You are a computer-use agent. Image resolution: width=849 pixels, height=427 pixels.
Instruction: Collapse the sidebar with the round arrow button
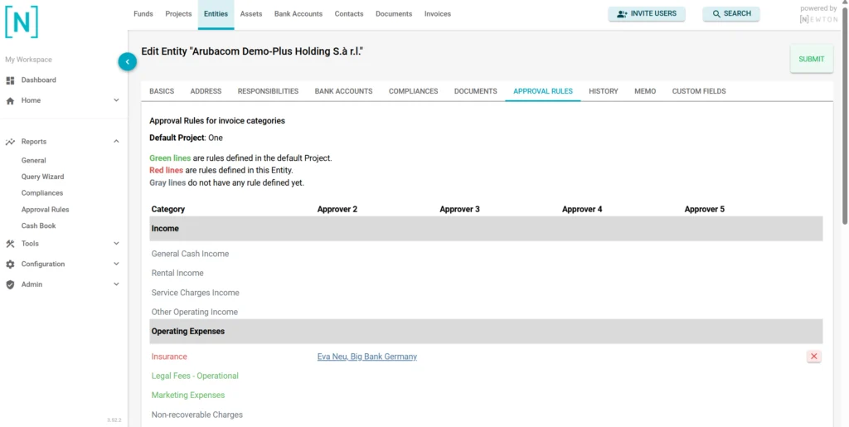coord(127,61)
